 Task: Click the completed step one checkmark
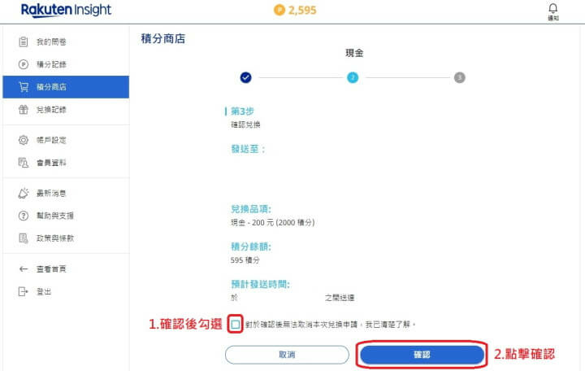click(245, 77)
